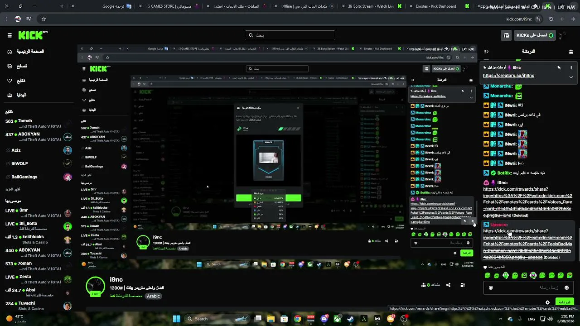
Task: Open recommended live channel 3mr
Action: pos(39,213)
